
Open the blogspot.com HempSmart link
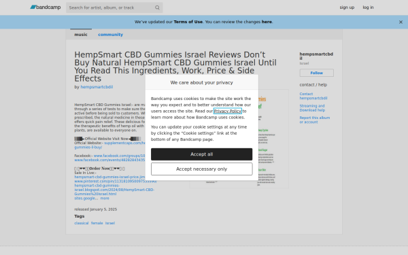tap(114, 190)
